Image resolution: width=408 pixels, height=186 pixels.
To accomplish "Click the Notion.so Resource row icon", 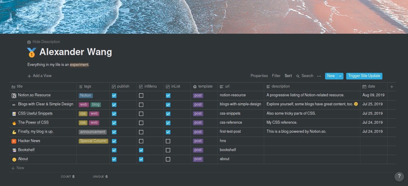I will [14, 96].
